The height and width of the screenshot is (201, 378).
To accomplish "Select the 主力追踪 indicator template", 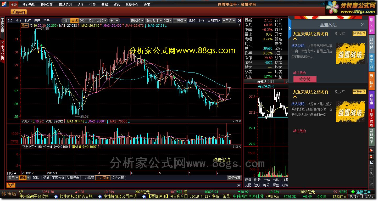I will point(88,178).
